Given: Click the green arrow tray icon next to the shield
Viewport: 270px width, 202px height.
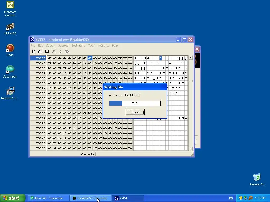Looking at the screenshot, I should (246, 198).
